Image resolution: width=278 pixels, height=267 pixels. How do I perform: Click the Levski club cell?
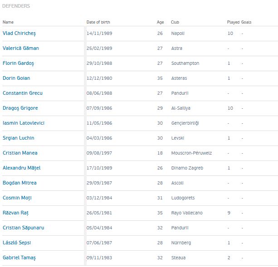point(178,138)
